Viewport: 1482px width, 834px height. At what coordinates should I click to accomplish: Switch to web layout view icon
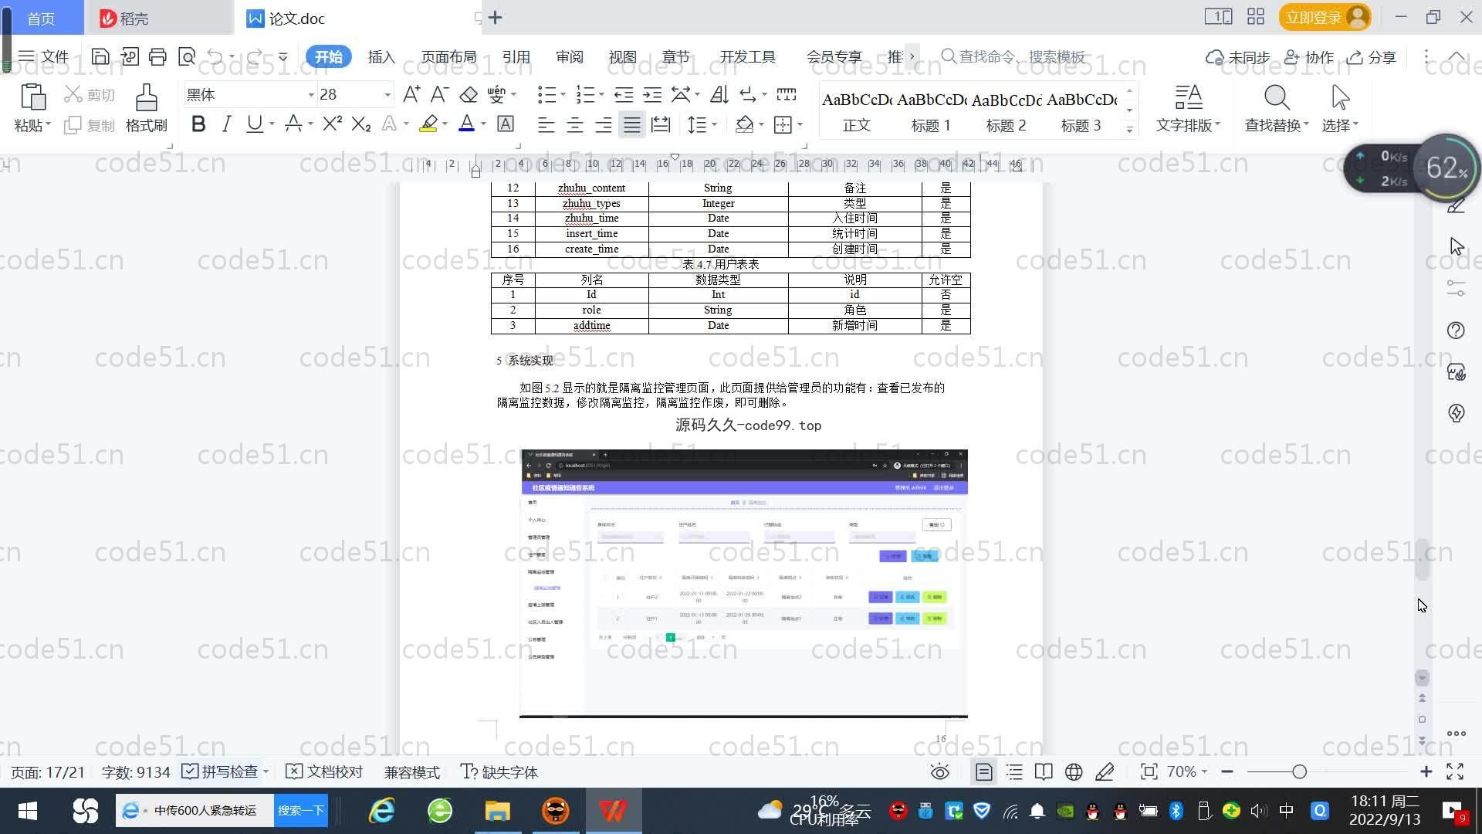click(x=1074, y=771)
